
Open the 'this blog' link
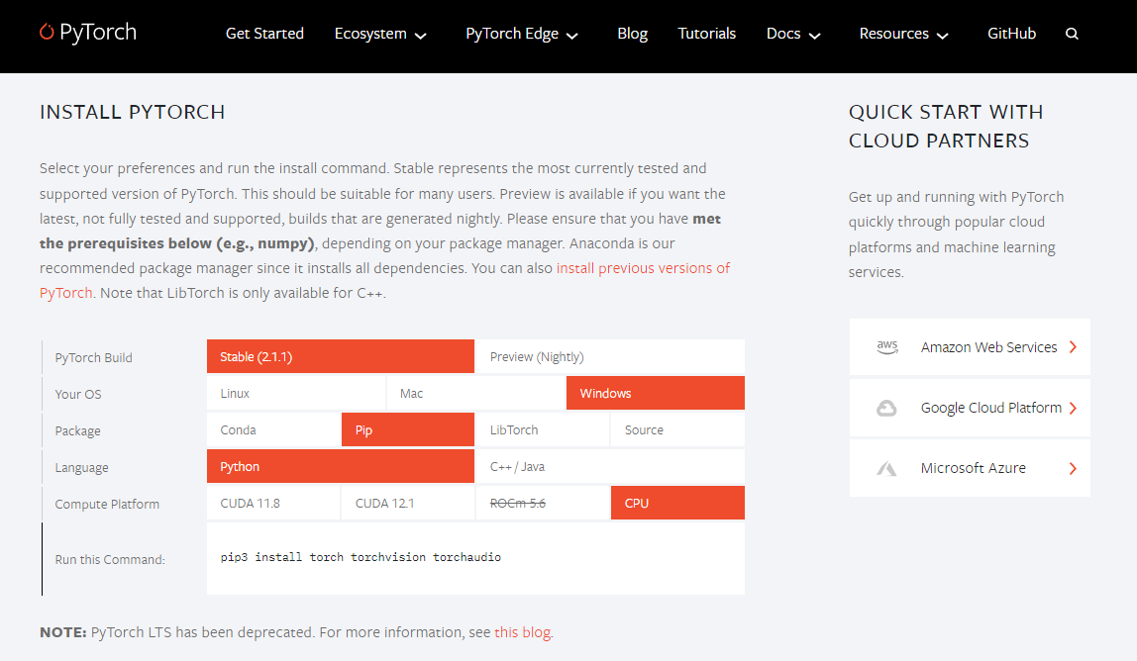click(x=522, y=632)
